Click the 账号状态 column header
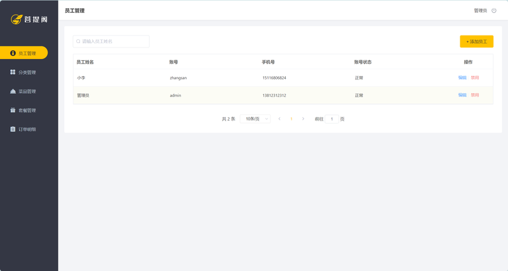508x271 pixels. pos(363,62)
